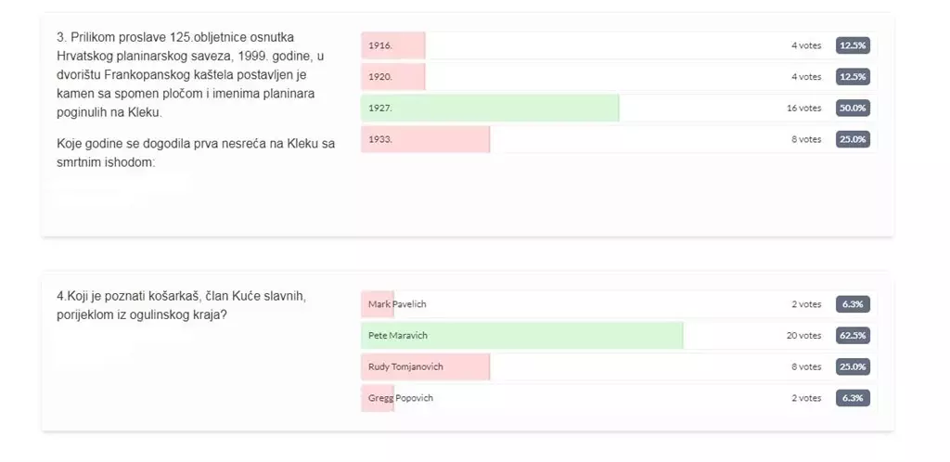Click the 16 votes count label
The height and width of the screenshot is (462, 950).
(x=804, y=108)
